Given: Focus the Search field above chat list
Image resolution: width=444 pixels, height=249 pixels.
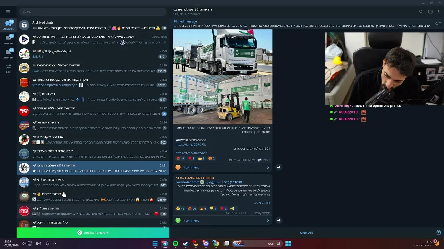Looking at the screenshot, I should 93,12.
